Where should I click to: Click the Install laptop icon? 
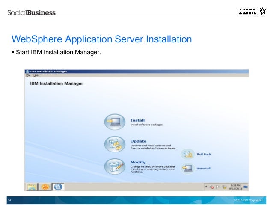pos(115,122)
